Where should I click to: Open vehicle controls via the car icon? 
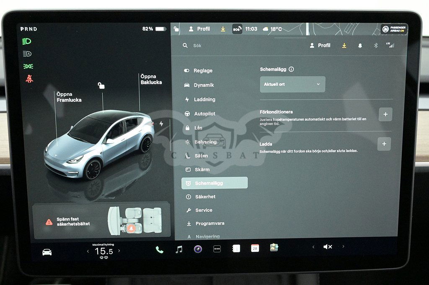47,252
